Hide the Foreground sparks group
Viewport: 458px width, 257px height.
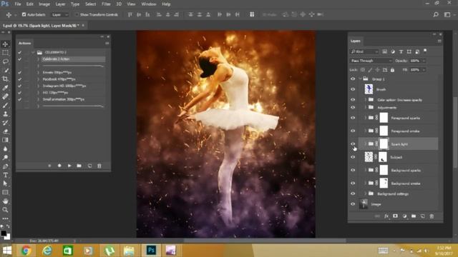click(353, 118)
